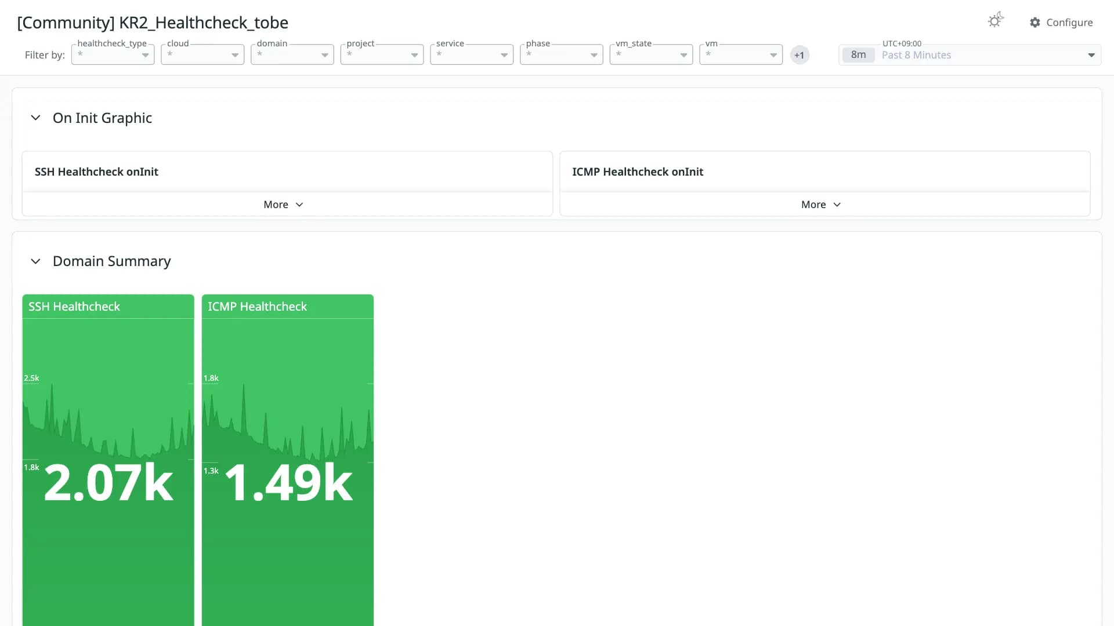Image resolution: width=1114 pixels, height=626 pixels.
Task: Toggle the dark/light theme sun-moon icon
Action: coord(996,21)
